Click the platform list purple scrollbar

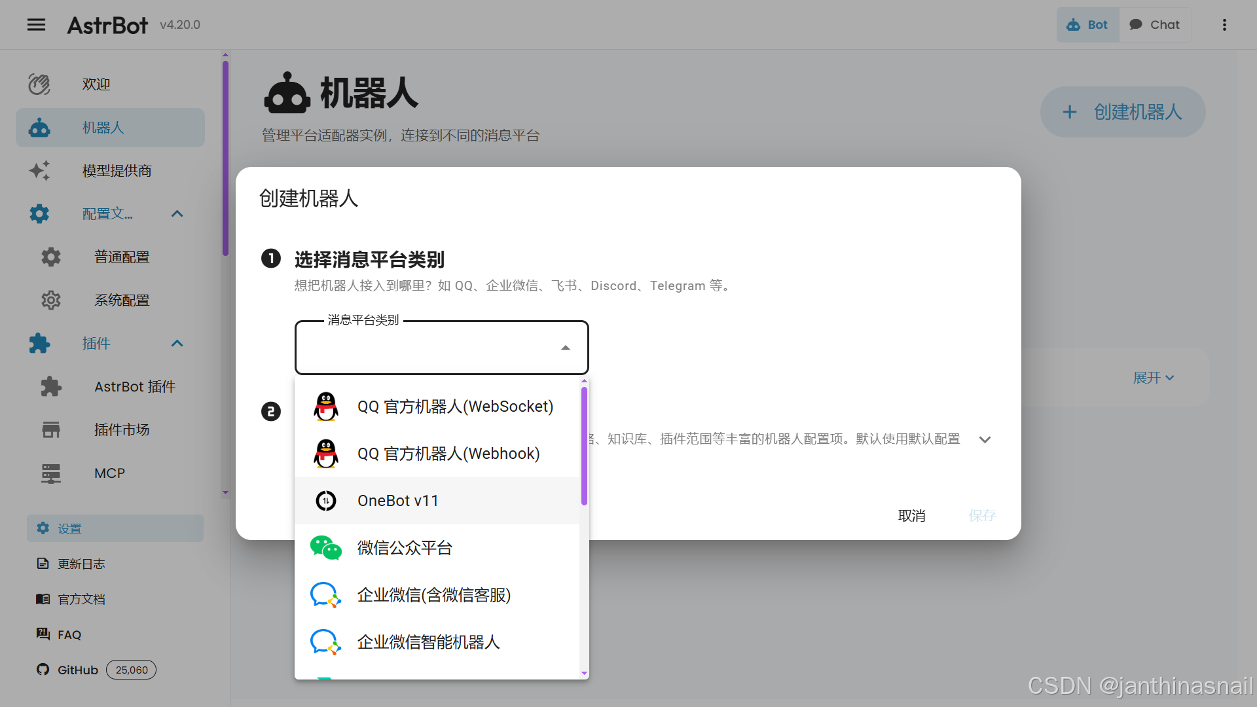click(584, 446)
